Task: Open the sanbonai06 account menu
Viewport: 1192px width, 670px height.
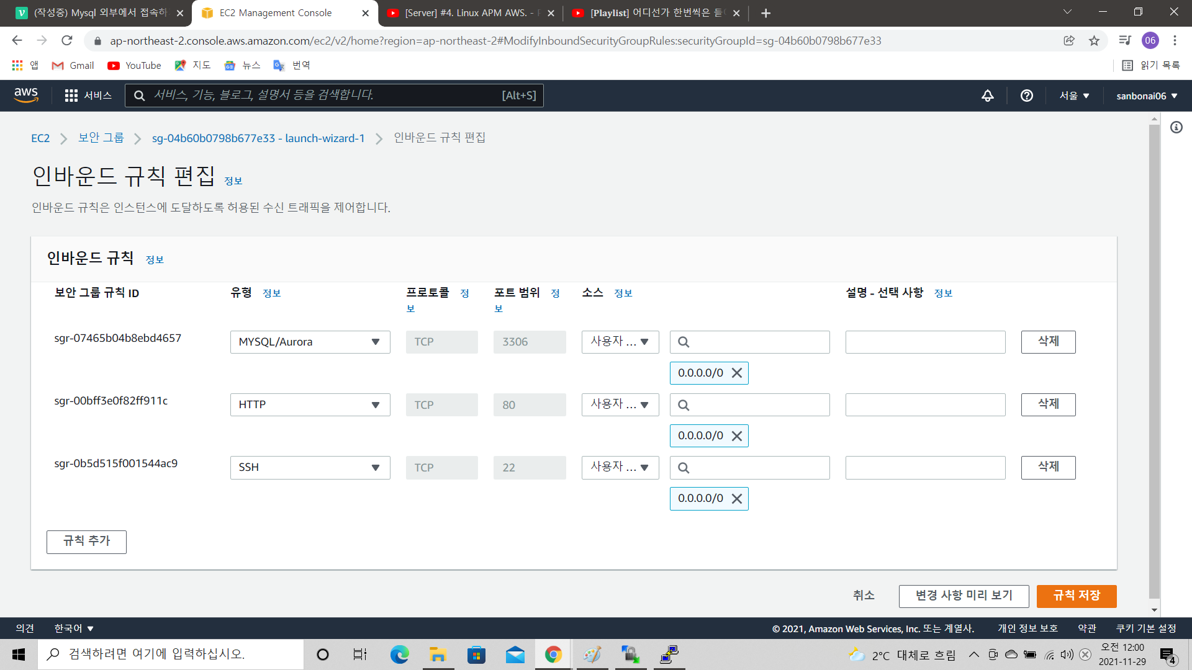Action: (1147, 96)
